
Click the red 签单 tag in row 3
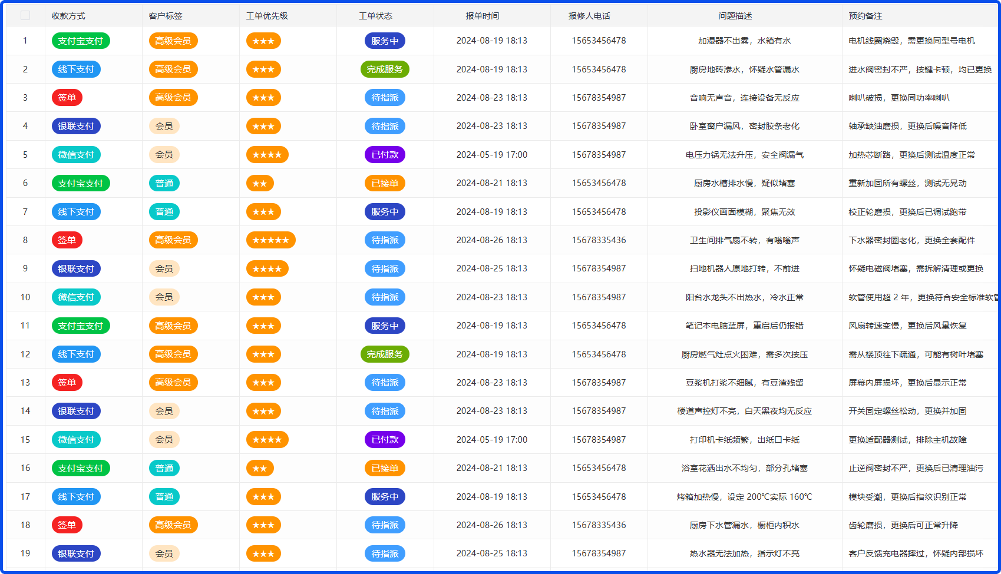coord(67,98)
